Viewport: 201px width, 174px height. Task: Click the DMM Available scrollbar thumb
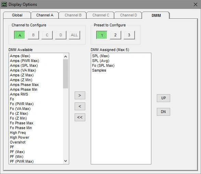click(x=65, y=74)
